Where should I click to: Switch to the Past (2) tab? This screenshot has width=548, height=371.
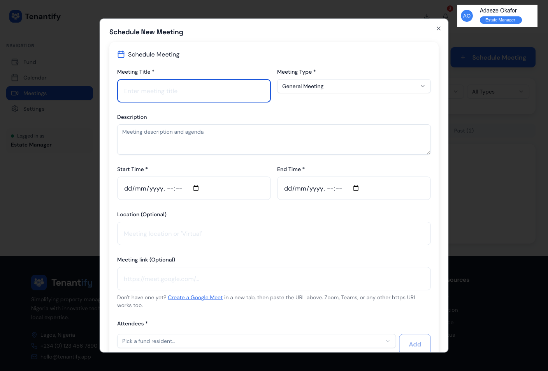click(x=464, y=131)
